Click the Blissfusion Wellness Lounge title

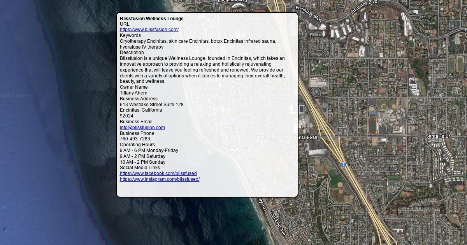tap(151, 19)
